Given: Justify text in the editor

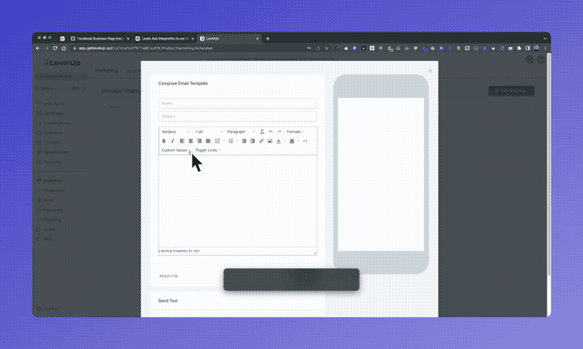Looking at the screenshot, I should tap(208, 141).
